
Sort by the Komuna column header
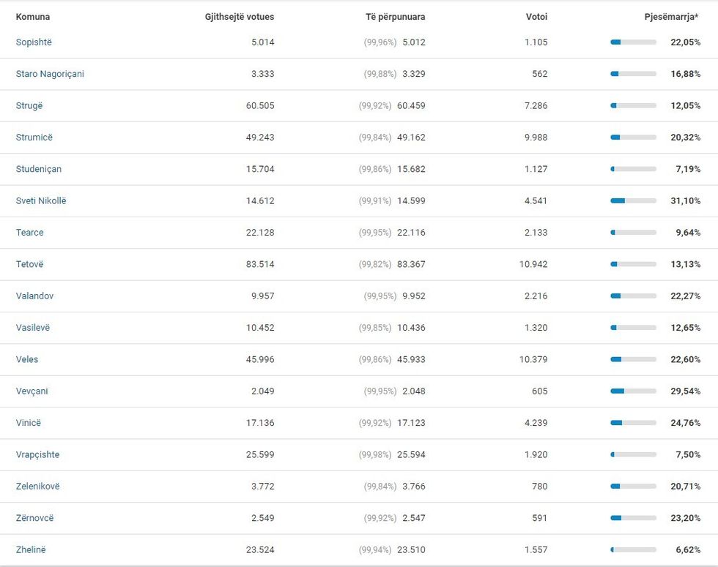point(33,17)
